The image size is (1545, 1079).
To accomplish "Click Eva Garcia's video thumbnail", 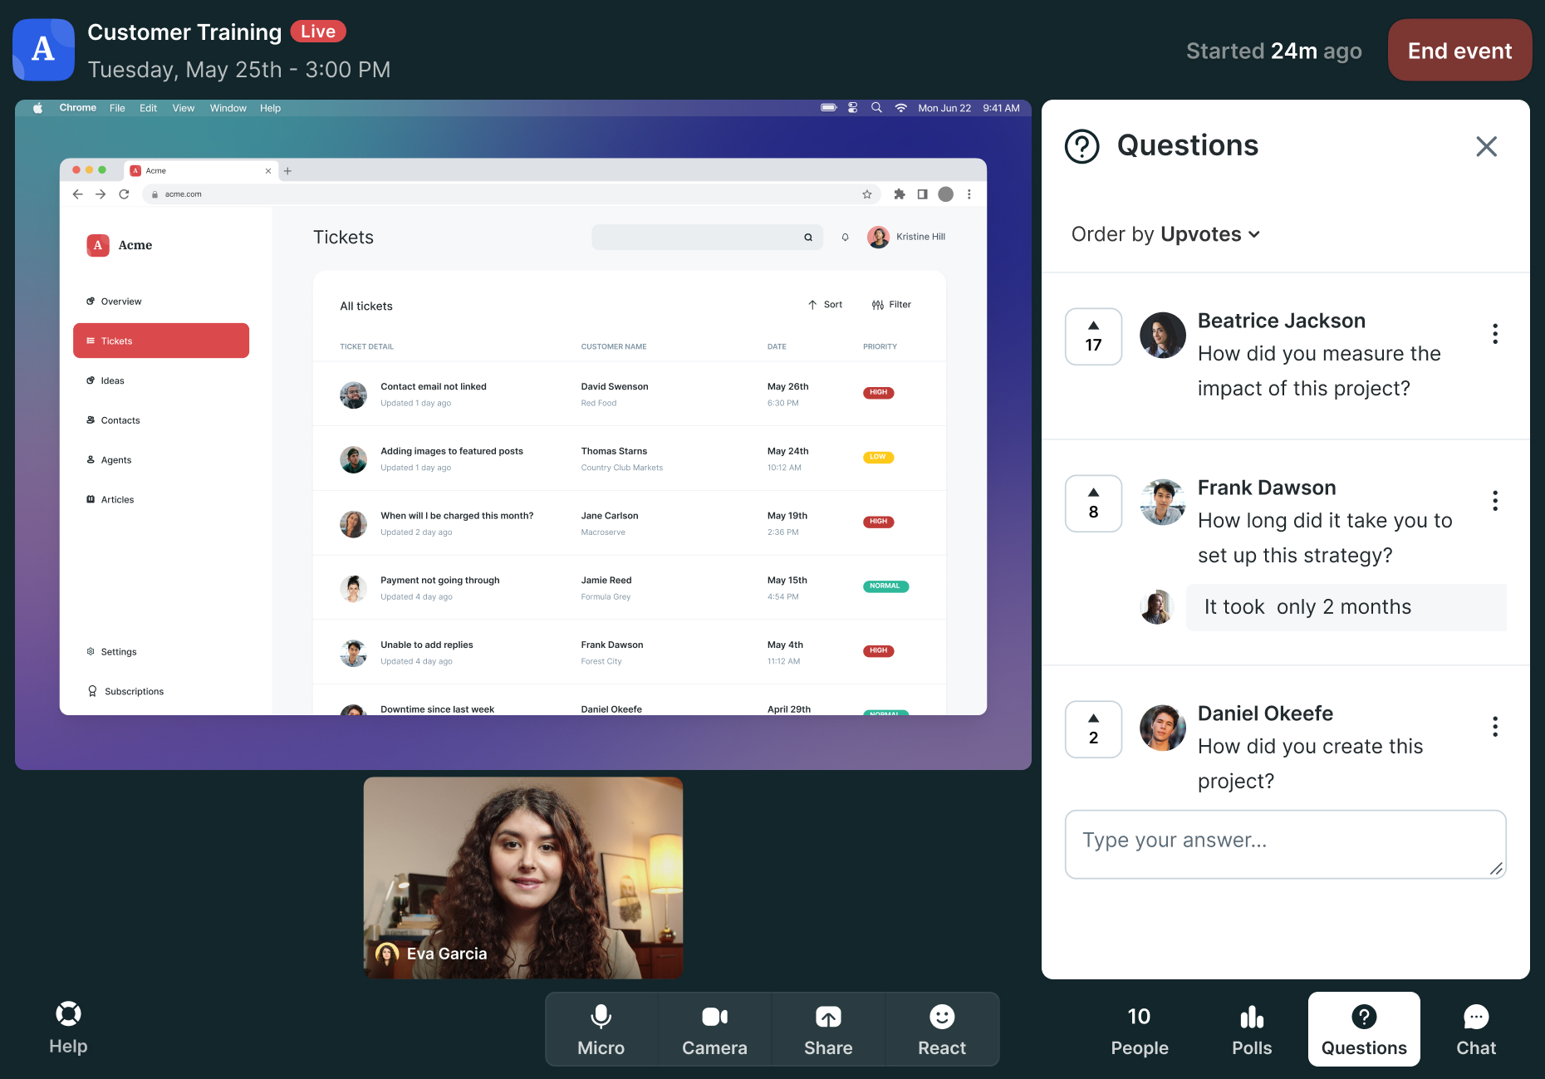I will click(x=523, y=877).
